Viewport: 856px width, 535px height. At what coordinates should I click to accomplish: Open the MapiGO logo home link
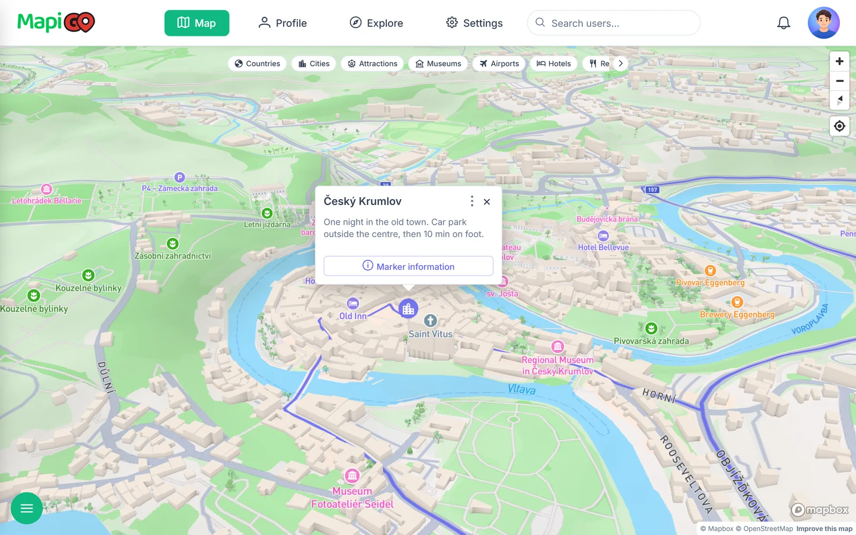pyautogui.click(x=56, y=22)
